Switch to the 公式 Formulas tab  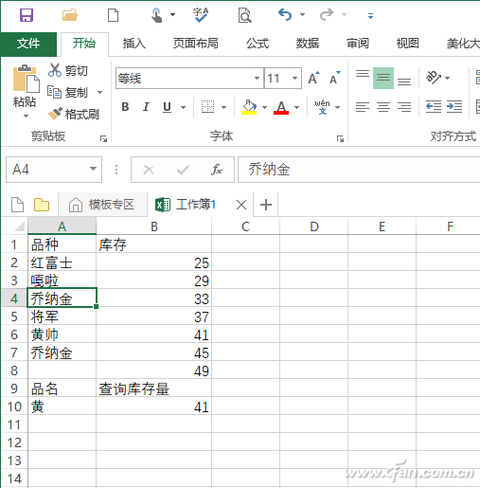pos(258,44)
